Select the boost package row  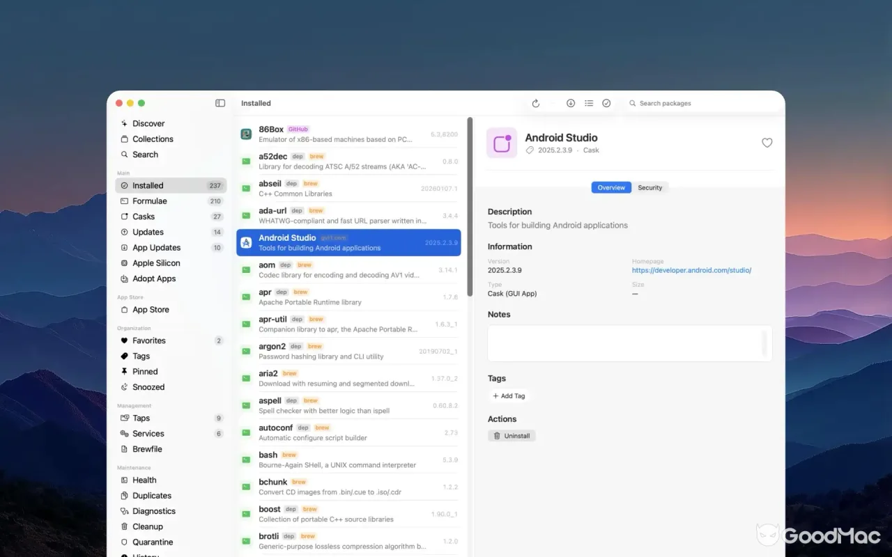(348, 515)
